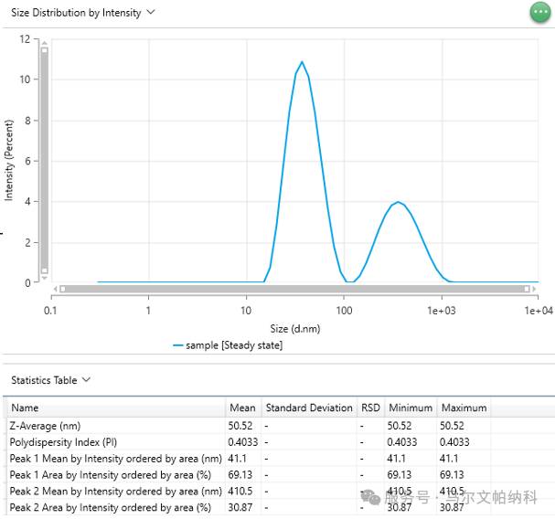
Task: Click the Mean value 69.13
Action: coord(240,475)
